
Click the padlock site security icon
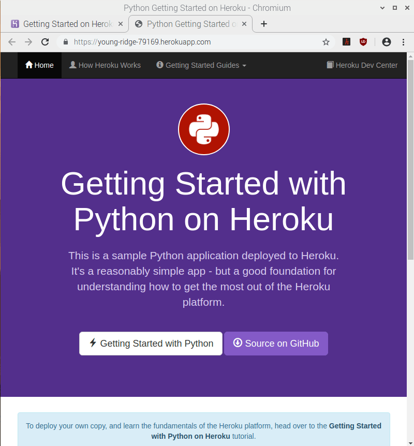pyautogui.click(x=66, y=42)
